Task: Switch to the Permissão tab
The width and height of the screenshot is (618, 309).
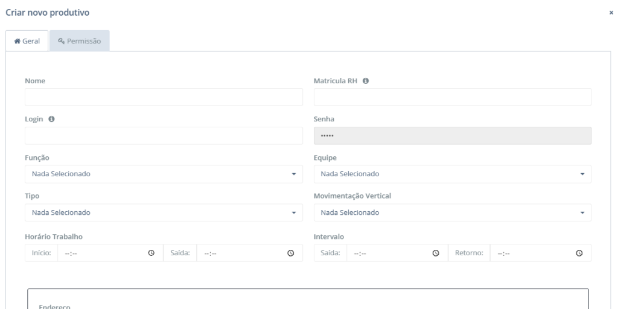Action: pos(80,41)
